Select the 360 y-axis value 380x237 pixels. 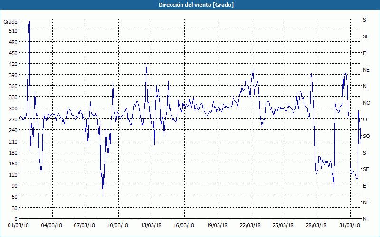click(13, 86)
